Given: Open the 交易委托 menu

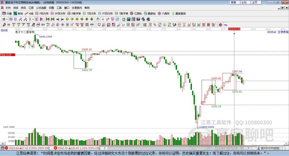Looking at the screenshot, I should [77, 8].
